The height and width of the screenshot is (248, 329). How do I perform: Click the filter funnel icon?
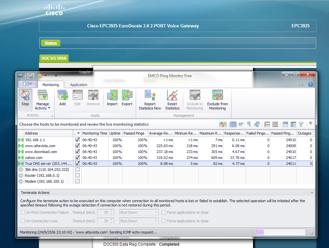tap(301, 124)
